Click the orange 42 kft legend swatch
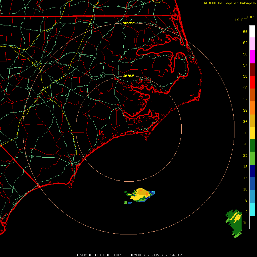The image size is (257, 257). coord(252,108)
